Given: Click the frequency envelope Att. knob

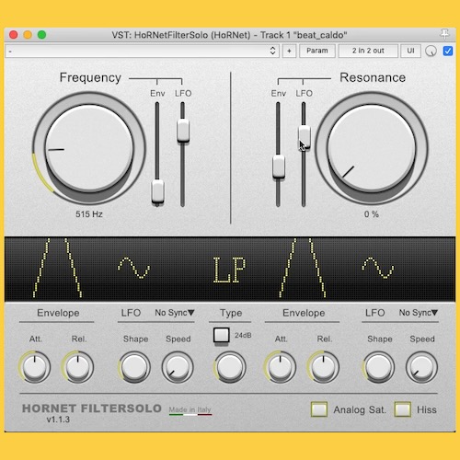Looking at the screenshot, I should pyautogui.click(x=35, y=367).
